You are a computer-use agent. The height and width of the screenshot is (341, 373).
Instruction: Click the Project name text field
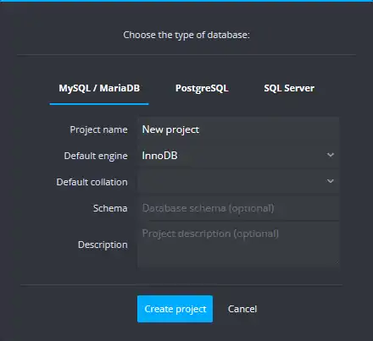point(238,129)
